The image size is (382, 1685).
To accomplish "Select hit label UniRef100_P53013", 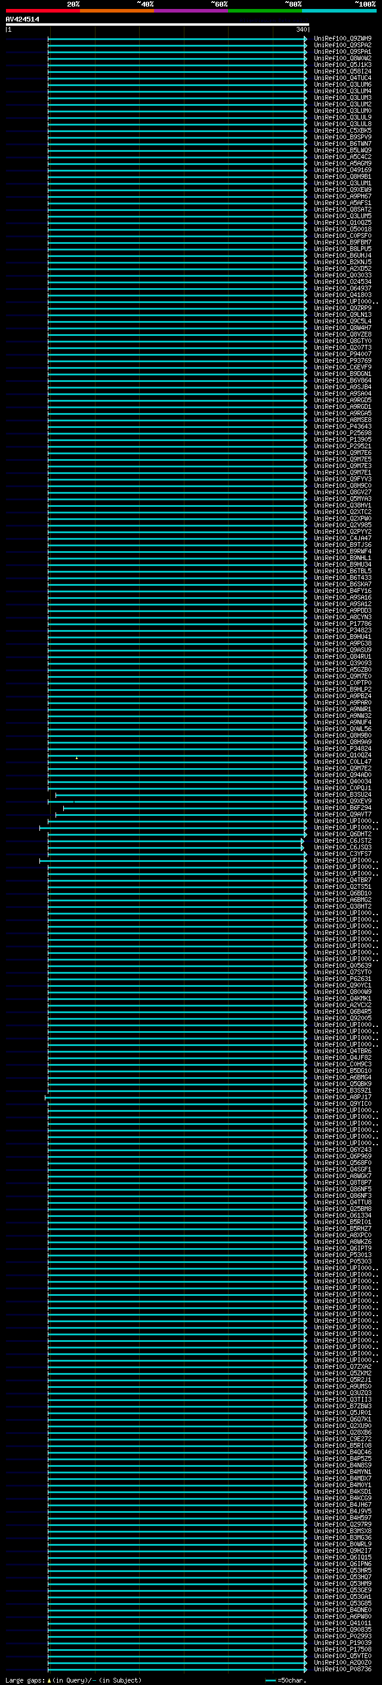I will [x=343, y=1255].
